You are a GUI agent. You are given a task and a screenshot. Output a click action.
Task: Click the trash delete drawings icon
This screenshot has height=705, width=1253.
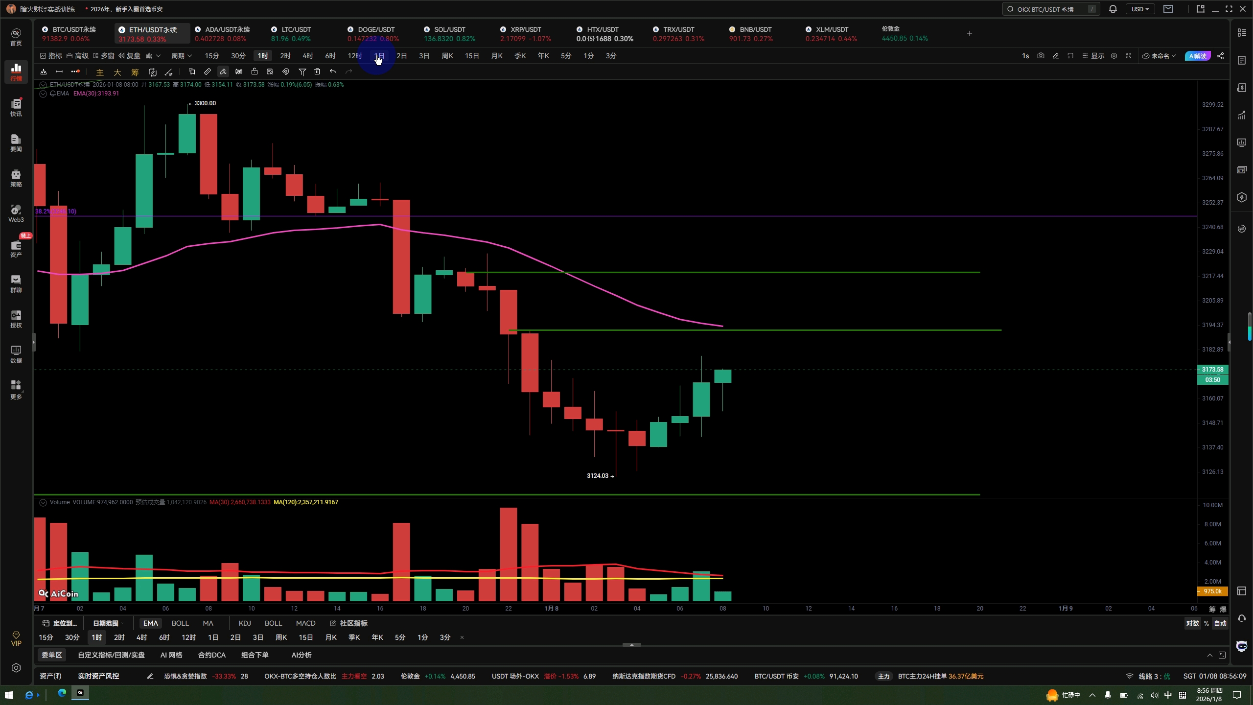(317, 72)
